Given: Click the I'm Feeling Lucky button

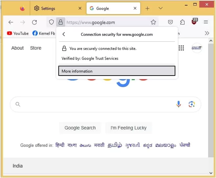Looking at the screenshot, I should (128, 128).
